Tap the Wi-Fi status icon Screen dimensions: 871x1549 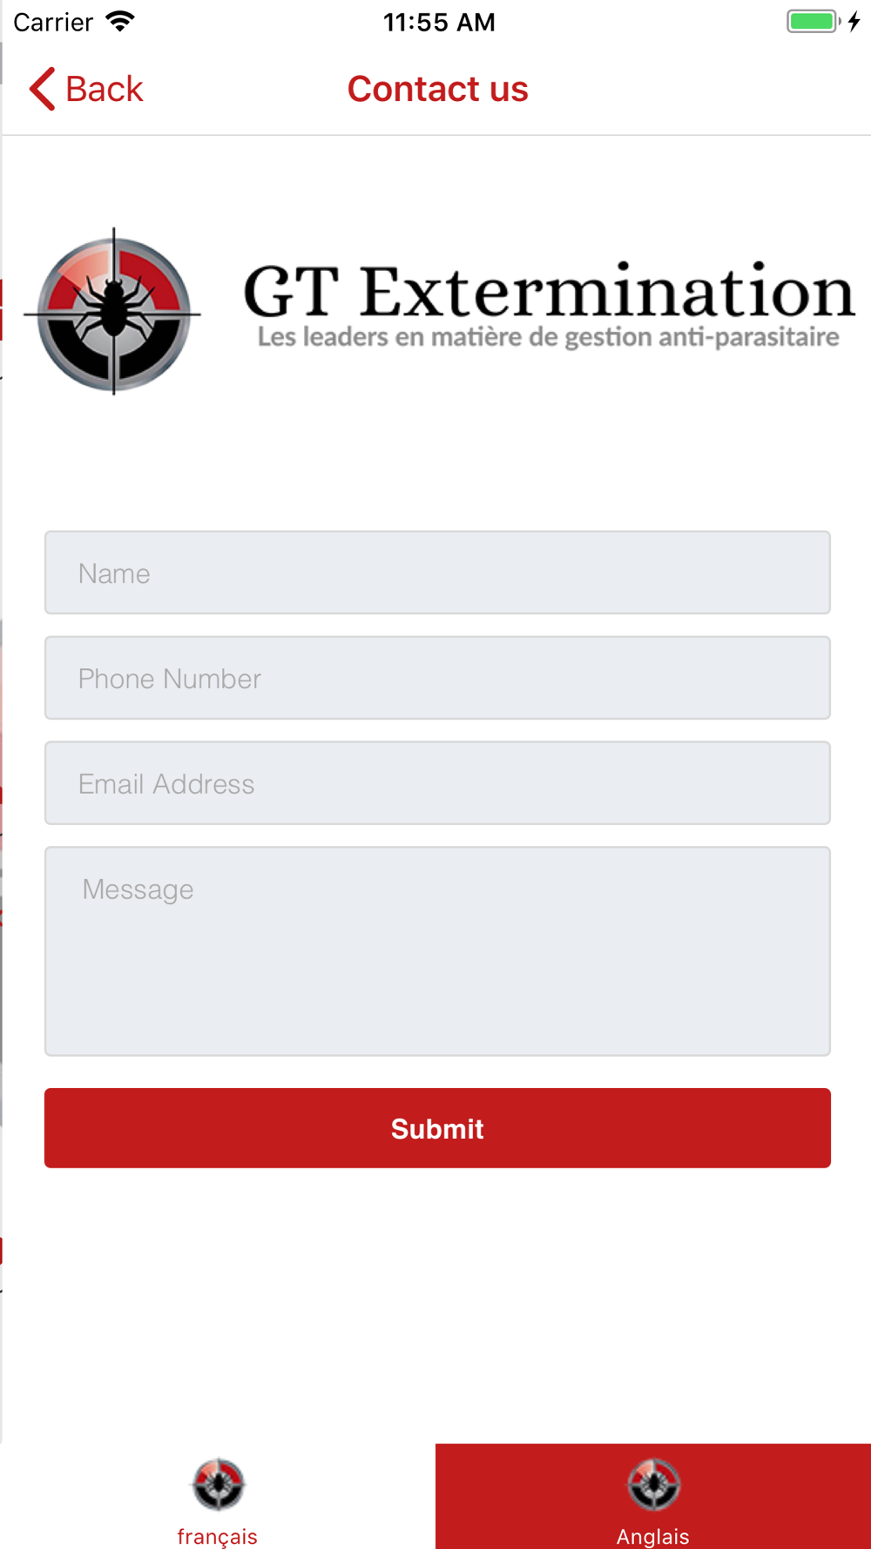click(x=120, y=22)
